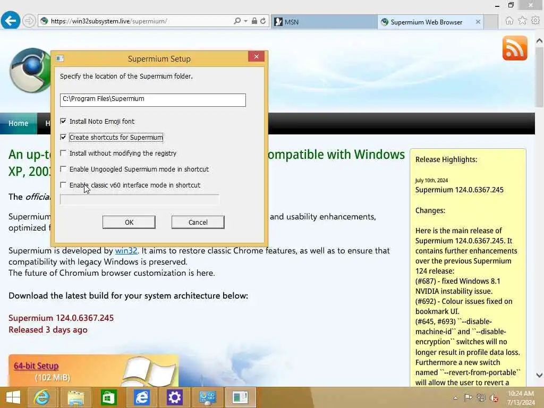The height and width of the screenshot is (408, 544).
Task: Click the browser Forward arrow button
Action: (29, 21)
